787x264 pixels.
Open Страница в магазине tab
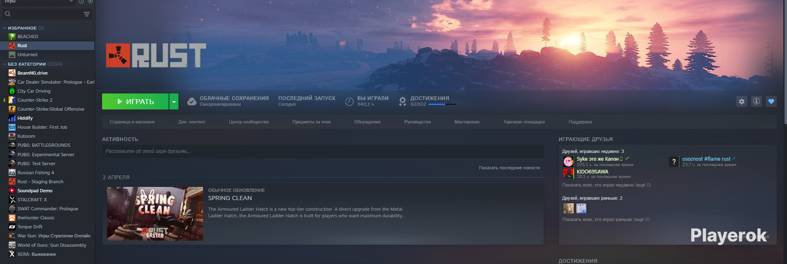click(x=132, y=122)
